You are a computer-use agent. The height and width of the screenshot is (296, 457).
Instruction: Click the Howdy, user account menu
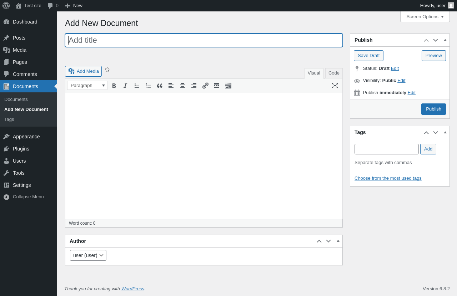[x=437, y=6]
